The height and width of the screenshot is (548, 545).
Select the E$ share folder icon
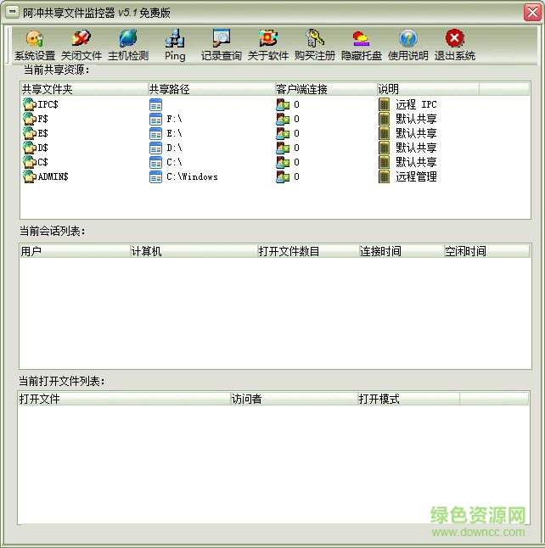pos(30,133)
